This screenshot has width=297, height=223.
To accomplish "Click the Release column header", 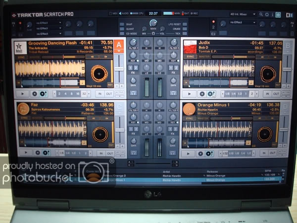I will pos(212,171).
